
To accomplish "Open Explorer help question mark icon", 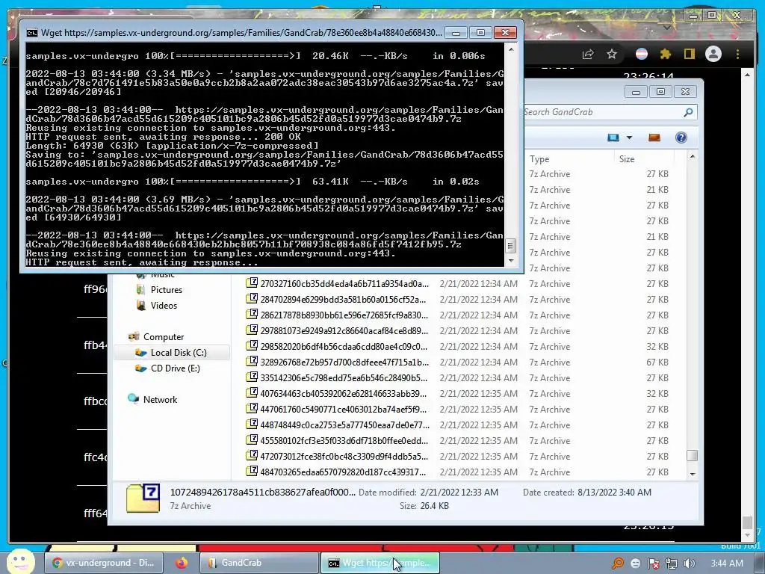I will pos(681,138).
